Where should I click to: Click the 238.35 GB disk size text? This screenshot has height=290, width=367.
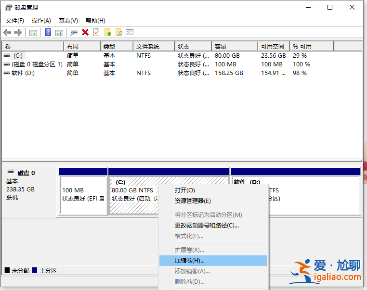[x=20, y=189]
